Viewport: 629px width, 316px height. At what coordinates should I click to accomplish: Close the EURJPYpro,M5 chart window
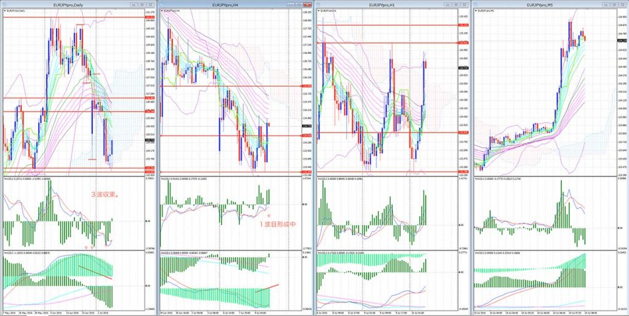click(x=622, y=4)
